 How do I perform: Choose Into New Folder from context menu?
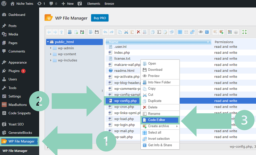(x=160, y=82)
